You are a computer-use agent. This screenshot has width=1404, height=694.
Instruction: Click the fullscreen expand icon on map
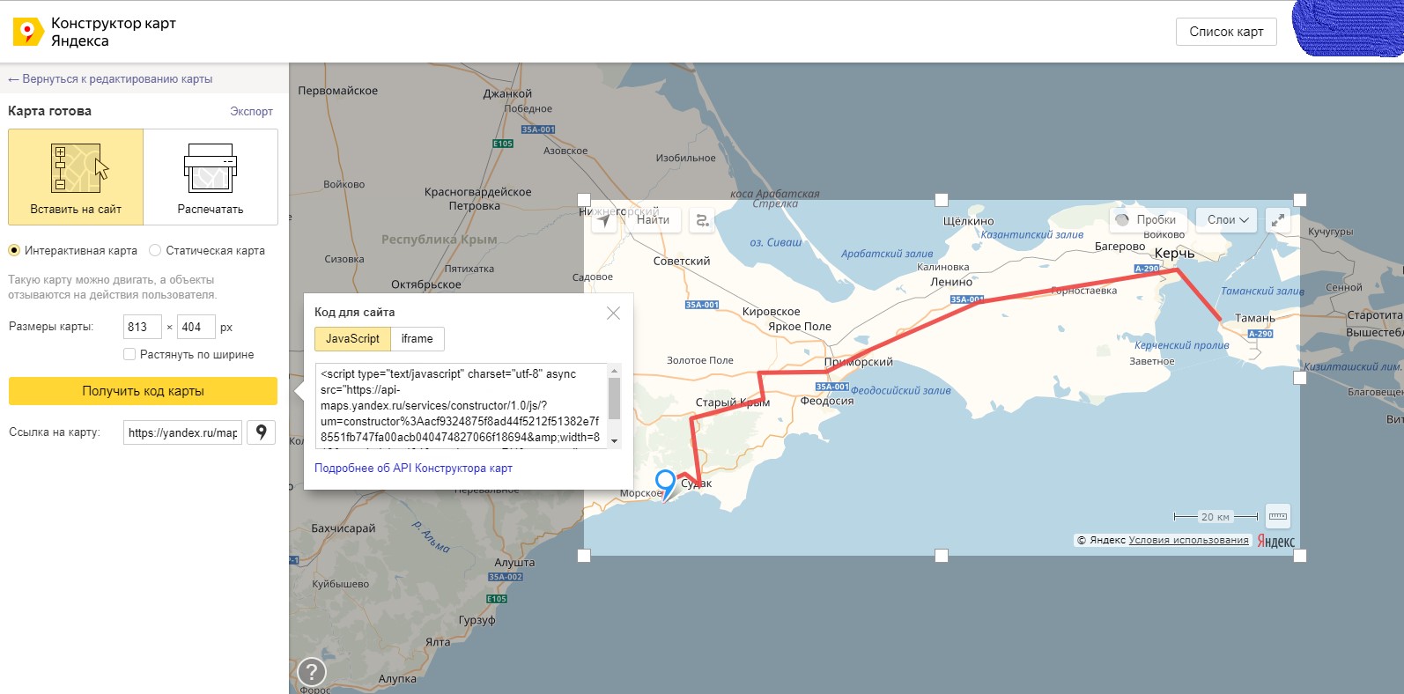point(1277,220)
